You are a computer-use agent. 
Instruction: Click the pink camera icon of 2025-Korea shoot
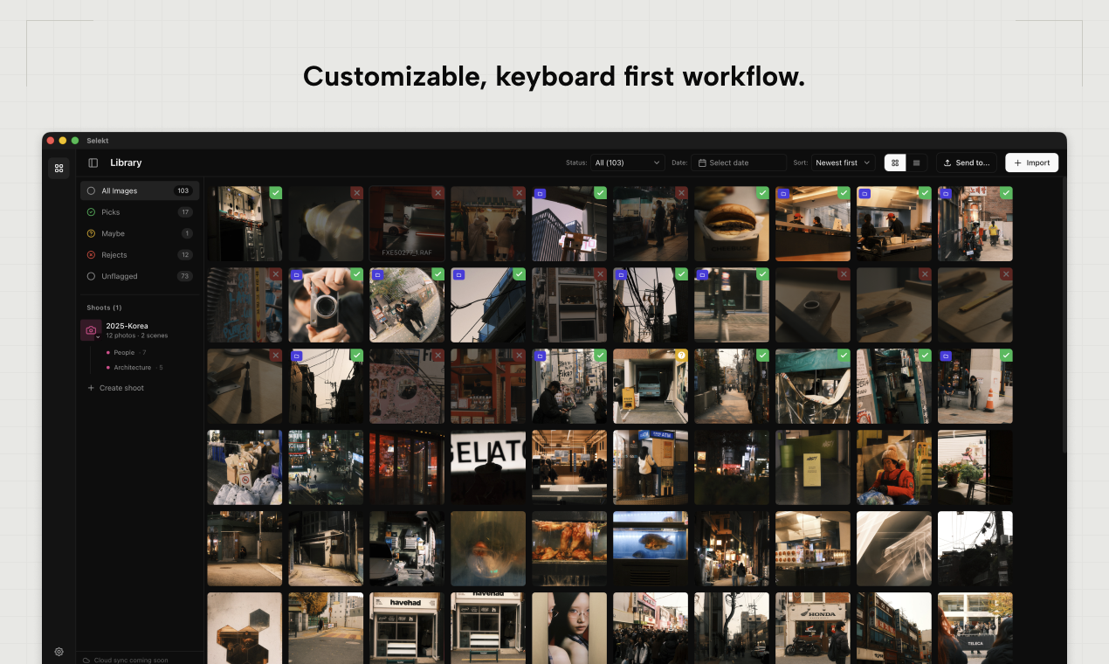[91, 329]
